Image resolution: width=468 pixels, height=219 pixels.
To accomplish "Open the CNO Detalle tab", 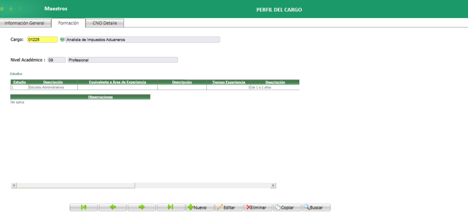I will (105, 23).
